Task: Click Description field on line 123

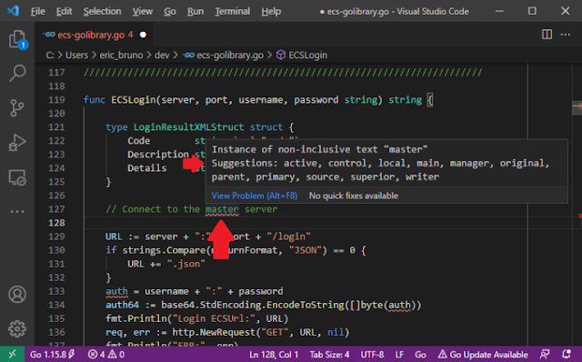Action: point(158,155)
